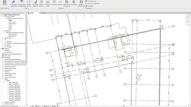Viewport: 191px width, 107px height.
Task: Close the 0.000 view tab
Action: click(39, 13)
